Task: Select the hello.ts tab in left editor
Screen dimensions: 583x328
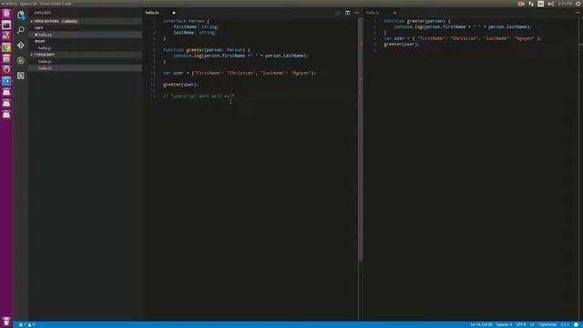Action: tap(152, 13)
